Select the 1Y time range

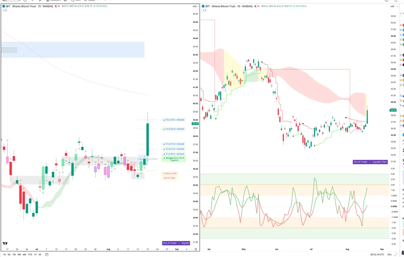(x=35, y=254)
